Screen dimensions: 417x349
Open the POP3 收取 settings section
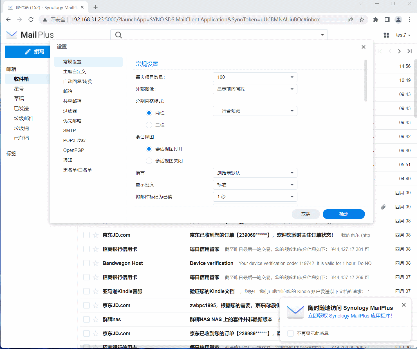pyautogui.click(x=88, y=140)
